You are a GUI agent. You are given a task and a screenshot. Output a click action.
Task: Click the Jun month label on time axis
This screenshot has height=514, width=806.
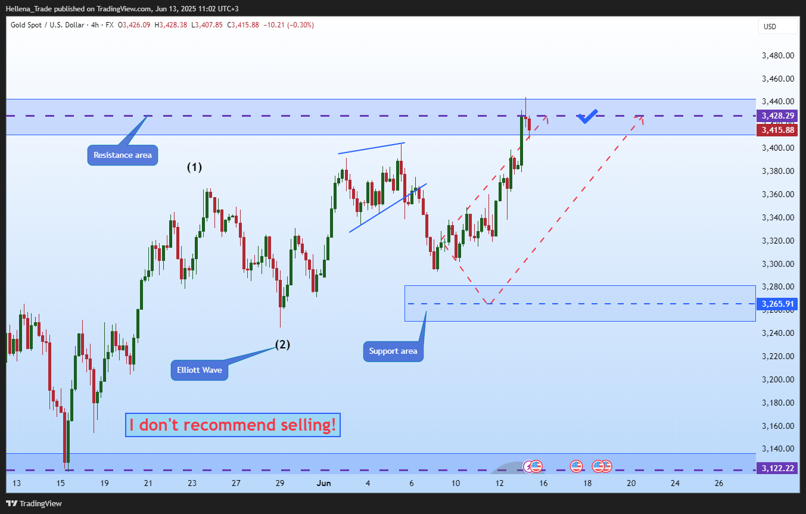(323, 483)
